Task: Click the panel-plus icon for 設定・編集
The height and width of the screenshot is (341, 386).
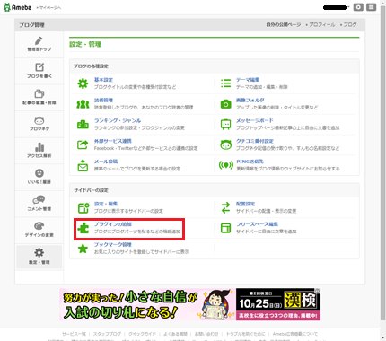Action: tap(83, 207)
